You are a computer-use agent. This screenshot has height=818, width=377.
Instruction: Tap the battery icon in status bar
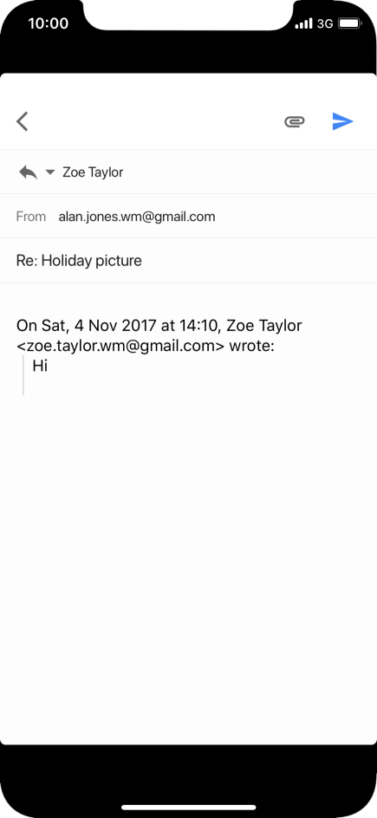coord(349,23)
